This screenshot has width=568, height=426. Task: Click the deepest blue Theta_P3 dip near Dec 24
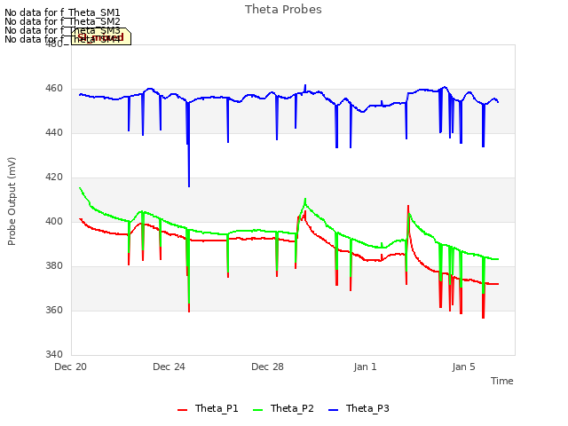coord(189,185)
